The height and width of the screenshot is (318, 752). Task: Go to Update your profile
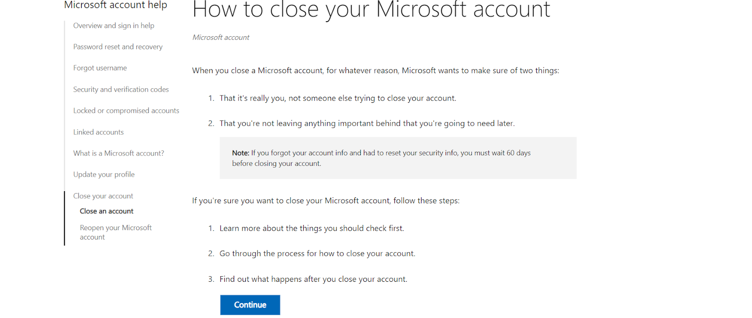click(x=104, y=174)
